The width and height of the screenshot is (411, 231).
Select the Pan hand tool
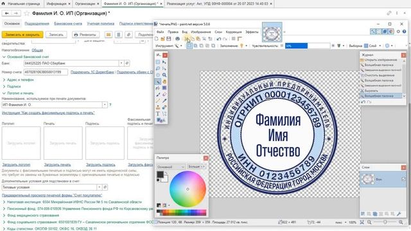tap(164, 81)
